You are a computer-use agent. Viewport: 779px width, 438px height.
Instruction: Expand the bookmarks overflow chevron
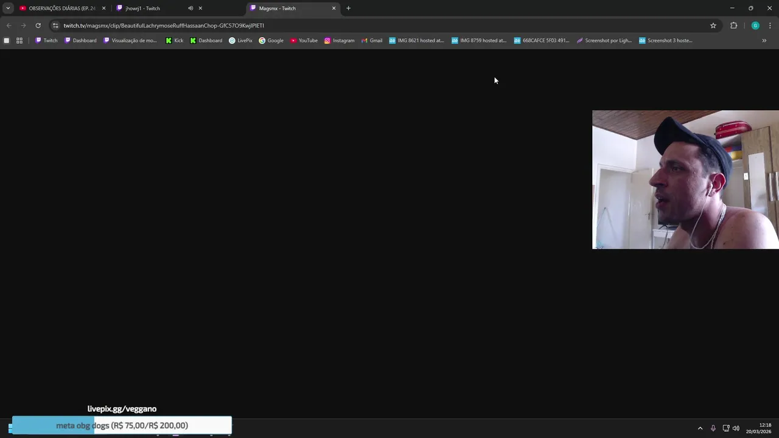[x=764, y=41]
